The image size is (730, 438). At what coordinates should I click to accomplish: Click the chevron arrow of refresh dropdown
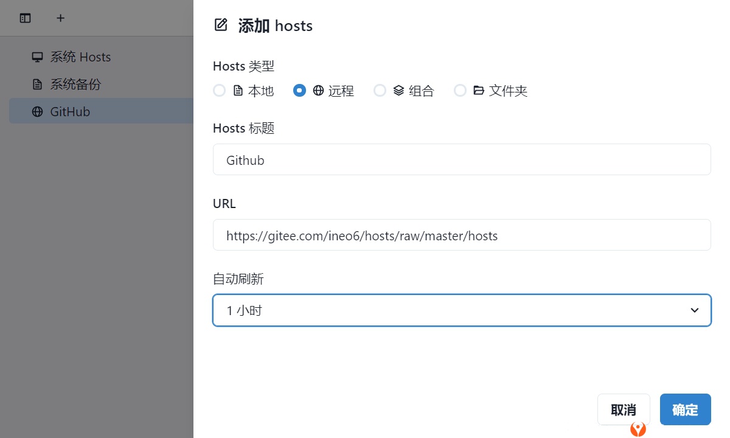[695, 310]
